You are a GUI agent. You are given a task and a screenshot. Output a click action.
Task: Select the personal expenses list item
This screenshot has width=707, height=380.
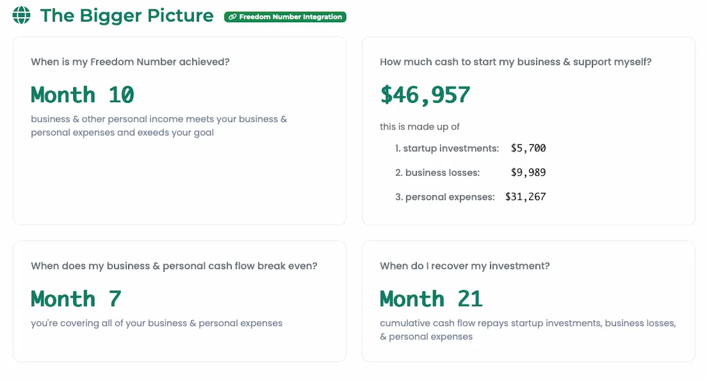(x=445, y=197)
